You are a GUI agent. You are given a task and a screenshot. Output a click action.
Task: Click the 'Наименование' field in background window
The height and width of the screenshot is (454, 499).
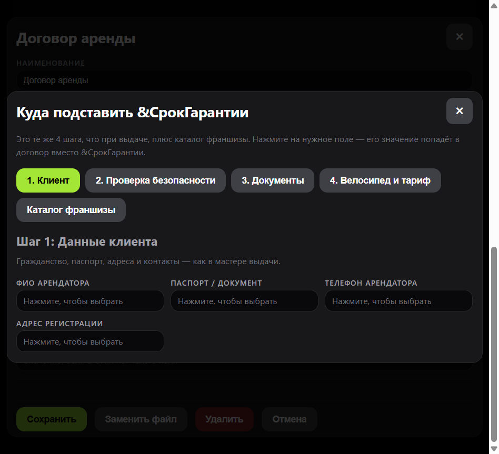(x=244, y=80)
